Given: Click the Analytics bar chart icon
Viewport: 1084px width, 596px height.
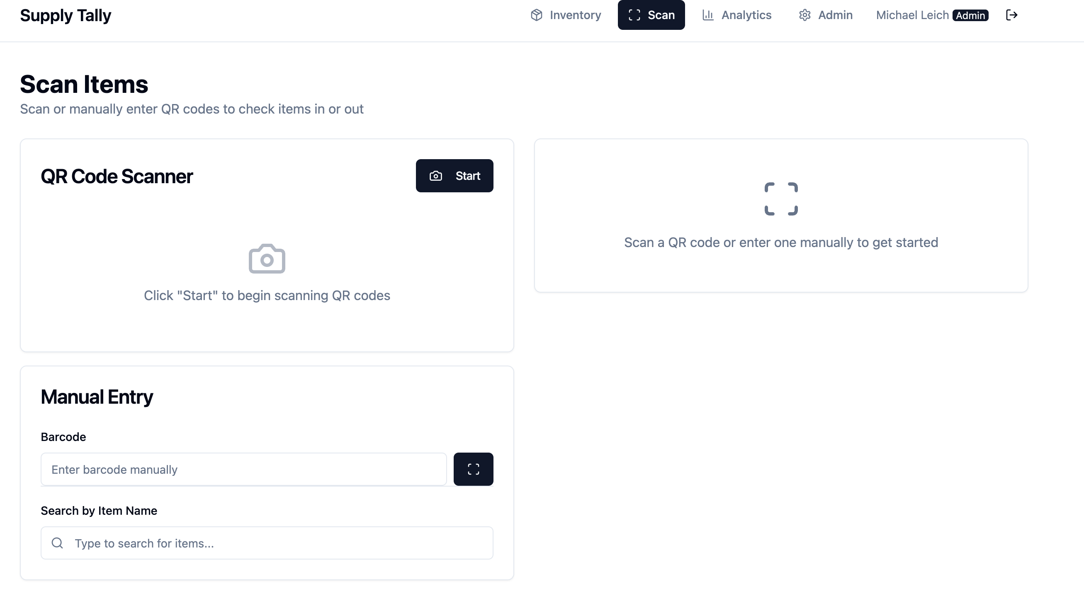Looking at the screenshot, I should coord(707,15).
